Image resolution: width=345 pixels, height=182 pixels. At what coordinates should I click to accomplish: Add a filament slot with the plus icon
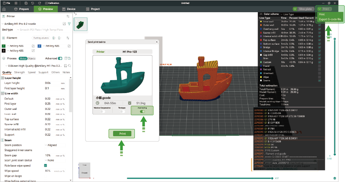54,38
